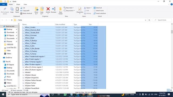Open screenrec from the taskbar

coord(104,96)
